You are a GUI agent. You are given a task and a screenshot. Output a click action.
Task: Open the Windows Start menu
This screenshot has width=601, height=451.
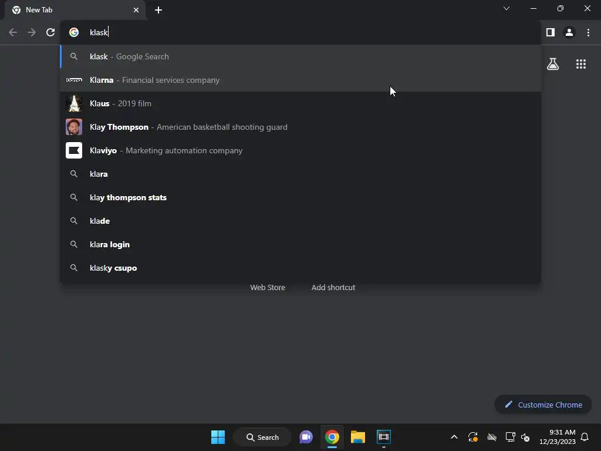point(218,437)
